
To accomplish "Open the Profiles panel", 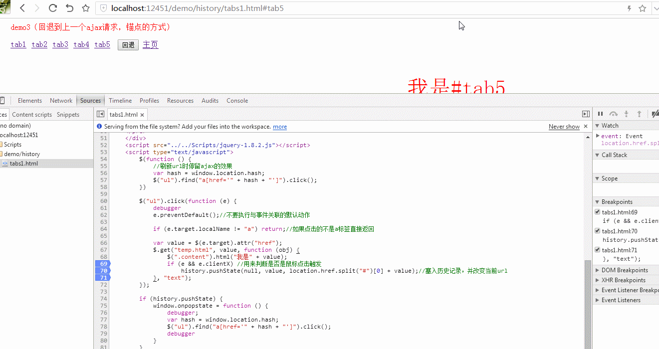I will click(x=149, y=100).
